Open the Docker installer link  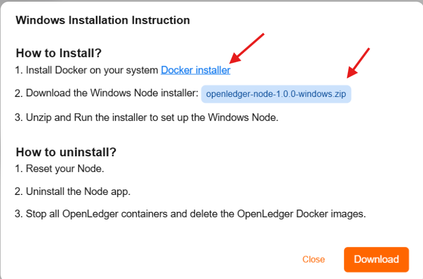coord(196,71)
